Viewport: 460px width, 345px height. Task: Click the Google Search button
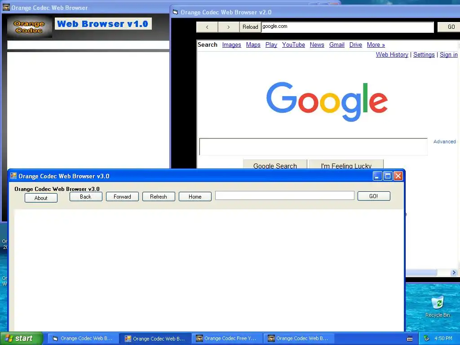(x=275, y=164)
